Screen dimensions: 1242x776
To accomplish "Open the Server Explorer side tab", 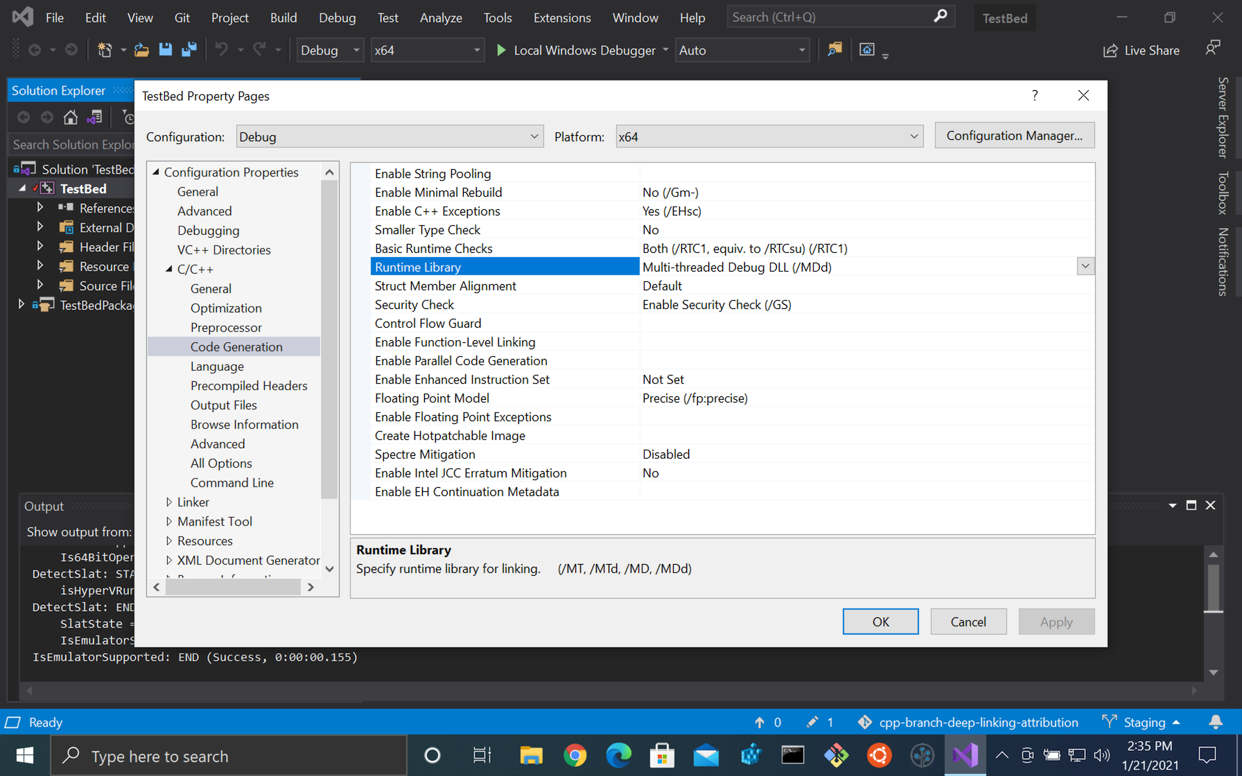I will tap(1223, 117).
